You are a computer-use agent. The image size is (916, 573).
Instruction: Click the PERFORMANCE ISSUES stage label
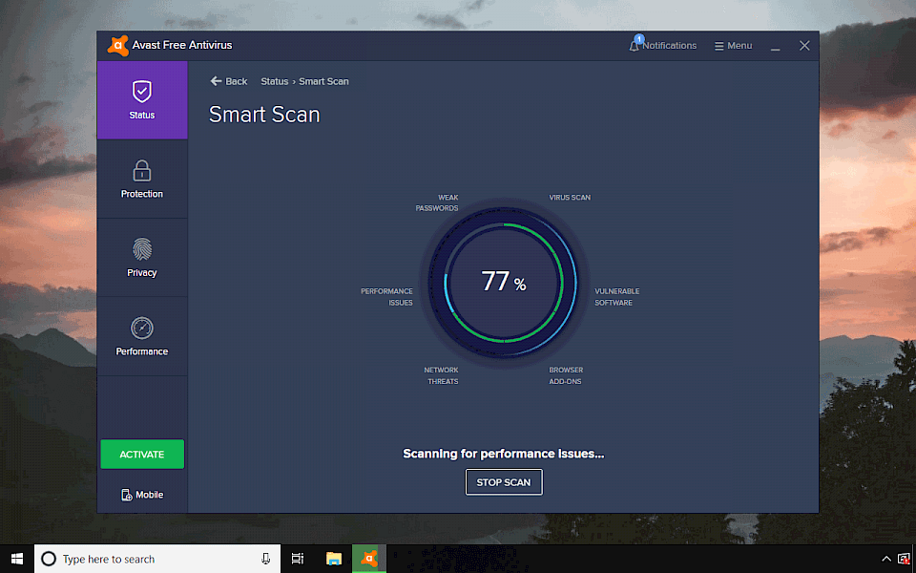(386, 297)
